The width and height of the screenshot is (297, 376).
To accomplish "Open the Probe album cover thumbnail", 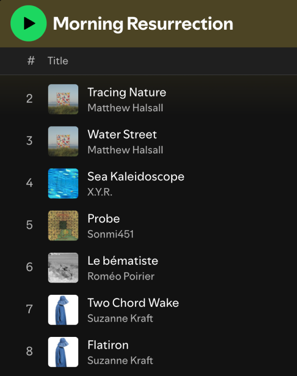I will point(63,226).
